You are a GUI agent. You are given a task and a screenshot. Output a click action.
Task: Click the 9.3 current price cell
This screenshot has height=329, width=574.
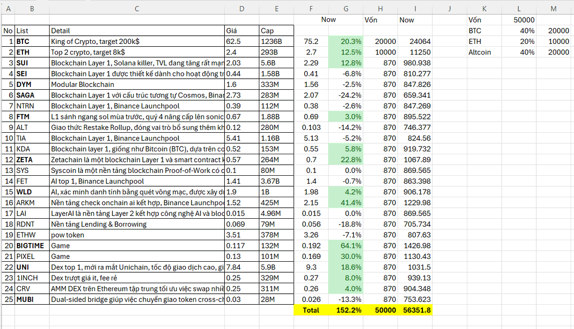pyautogui.click(x=311, y=267)
